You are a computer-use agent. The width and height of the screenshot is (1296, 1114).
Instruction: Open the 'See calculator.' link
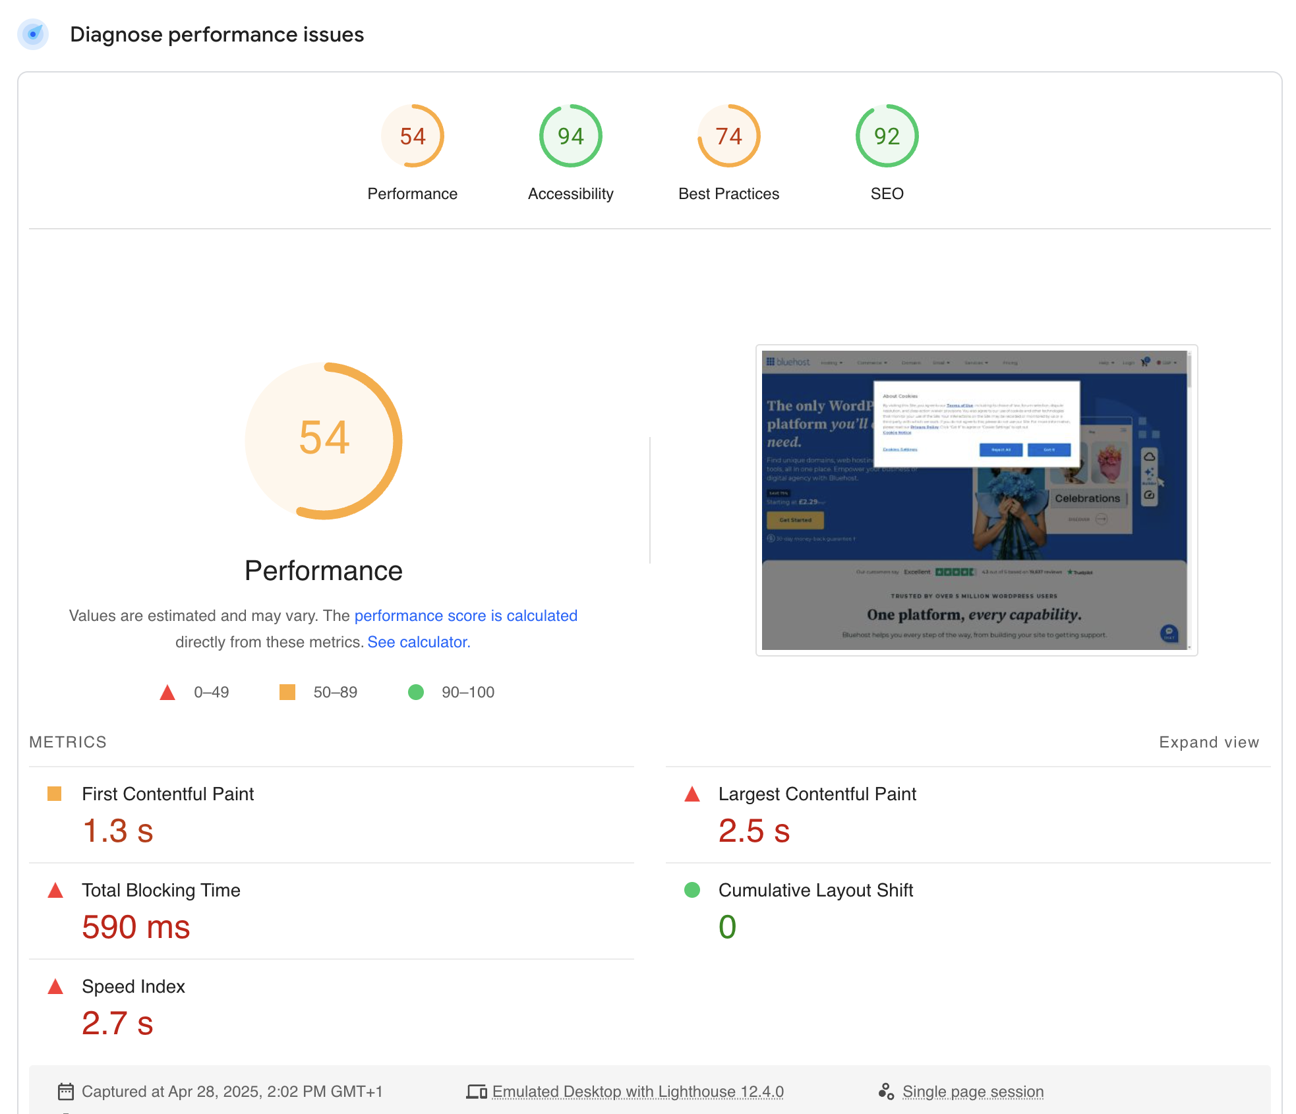point(419,642)
